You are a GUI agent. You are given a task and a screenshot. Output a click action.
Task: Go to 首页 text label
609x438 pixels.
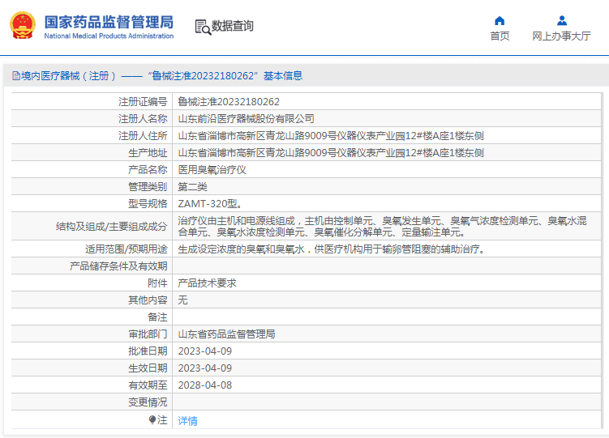(x=500, y=36)
